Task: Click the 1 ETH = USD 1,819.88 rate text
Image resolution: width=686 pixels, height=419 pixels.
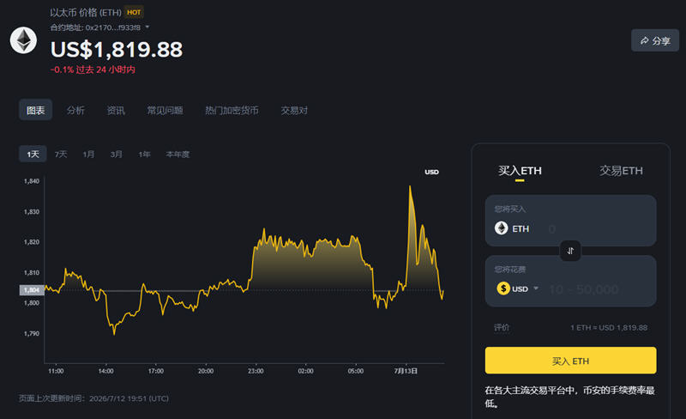Action: 609,328
